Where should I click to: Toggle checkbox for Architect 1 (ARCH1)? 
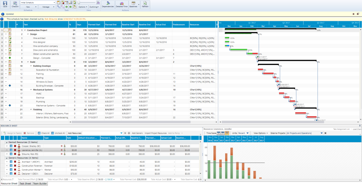point(11,162)
